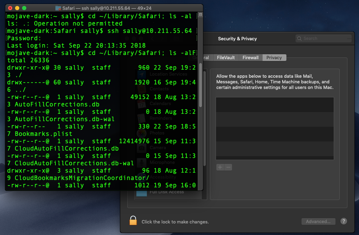
Task: Click the Safari folder icon in Terminal title
Action: (58, 8)
